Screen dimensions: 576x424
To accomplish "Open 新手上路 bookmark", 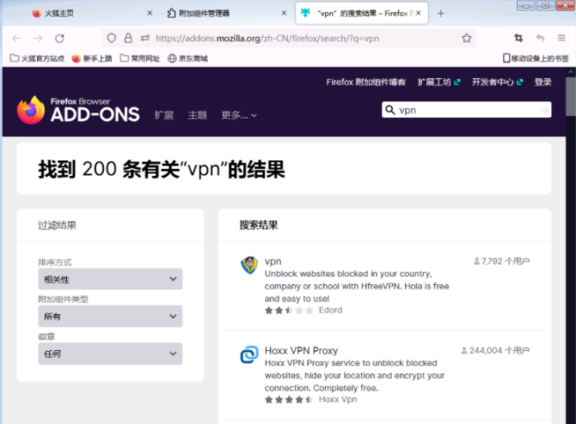I will [x=92, y=58].
